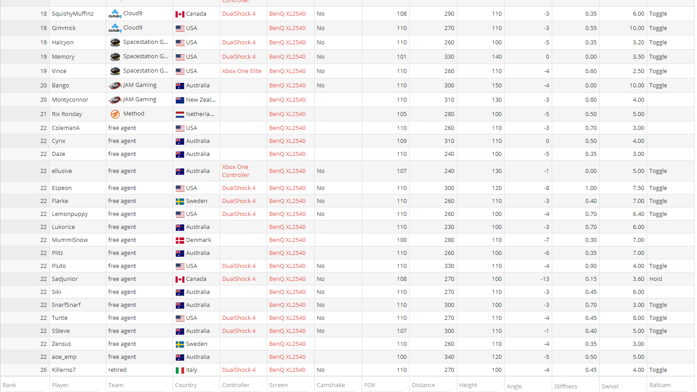Click the Toggle ballcam value in Espeon's row
This screenshot has width=697, height=392.
click(658, 188)
